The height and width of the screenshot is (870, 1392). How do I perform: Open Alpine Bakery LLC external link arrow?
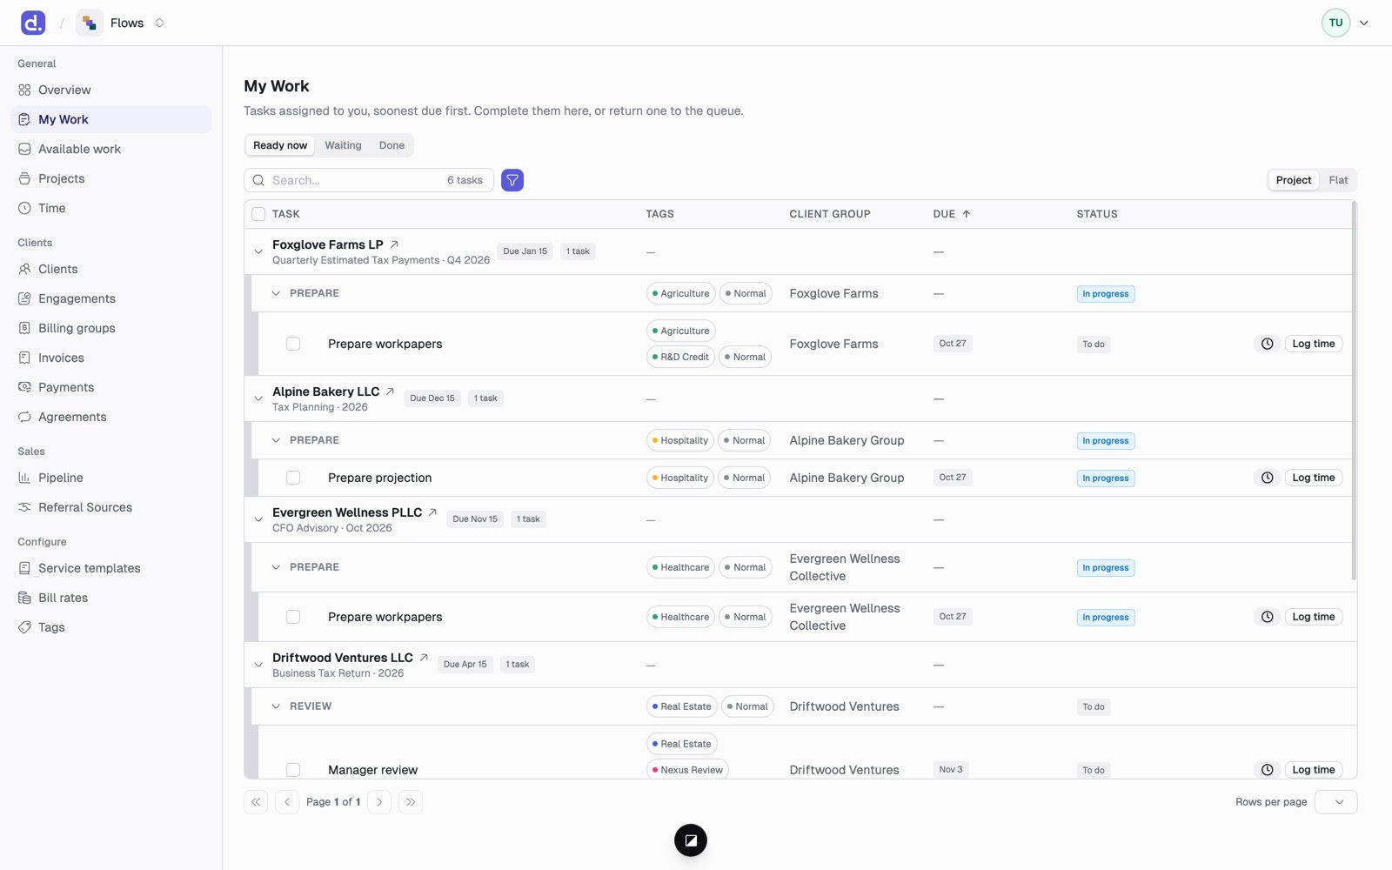pos(390,391)
